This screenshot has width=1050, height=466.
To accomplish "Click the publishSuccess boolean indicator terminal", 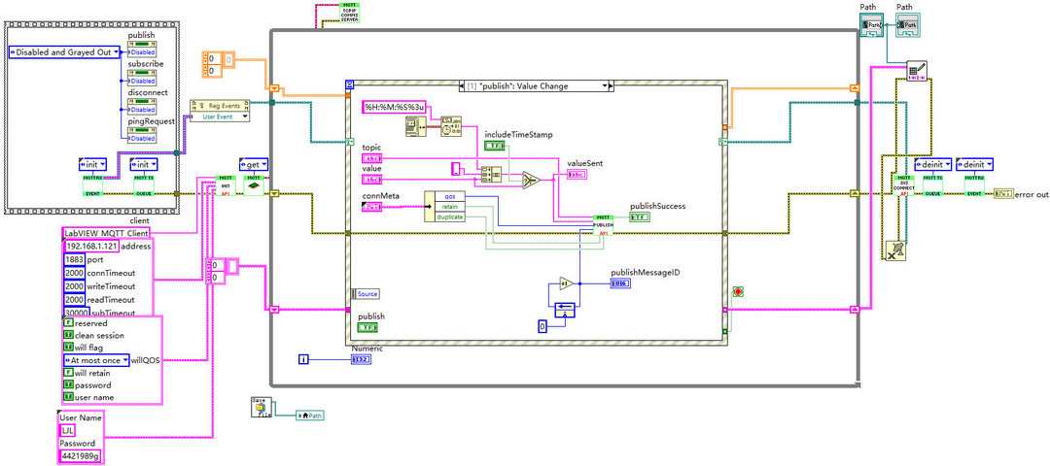I will [x=640, y=216].
